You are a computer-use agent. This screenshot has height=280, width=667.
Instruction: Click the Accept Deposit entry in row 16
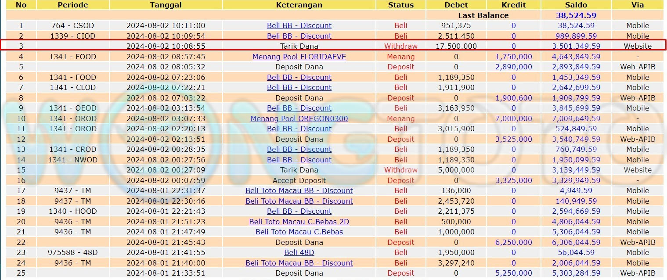click(x=299, y=180)
